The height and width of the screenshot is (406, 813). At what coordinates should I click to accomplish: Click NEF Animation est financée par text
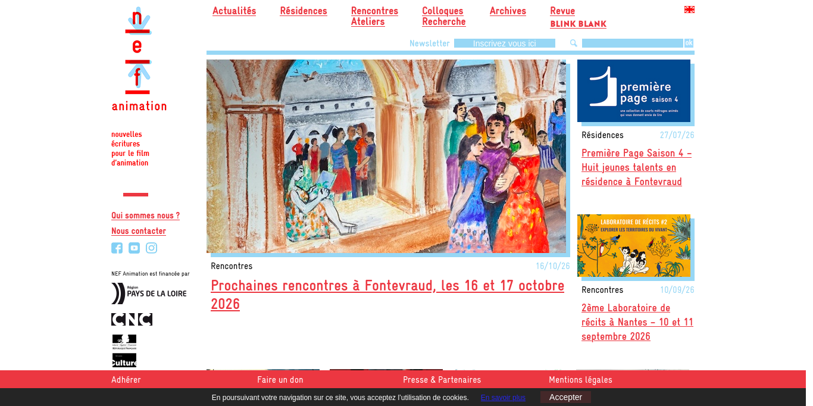151,274
